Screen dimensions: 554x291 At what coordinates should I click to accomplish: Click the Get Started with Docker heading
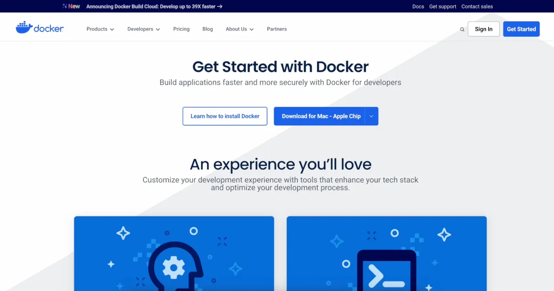[280, 67]
